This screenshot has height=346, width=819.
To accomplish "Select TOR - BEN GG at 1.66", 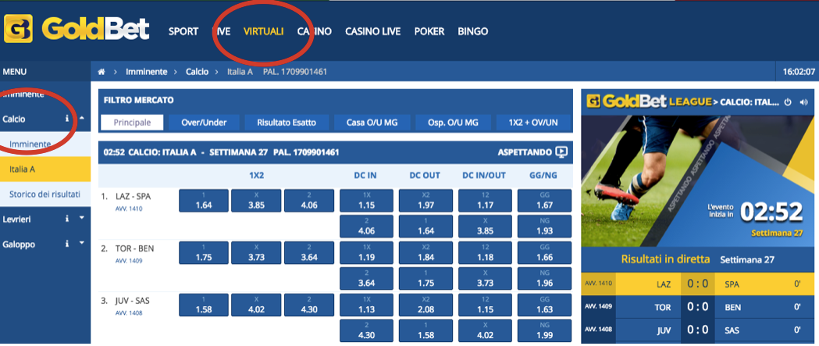I will (x=545, y=253).
